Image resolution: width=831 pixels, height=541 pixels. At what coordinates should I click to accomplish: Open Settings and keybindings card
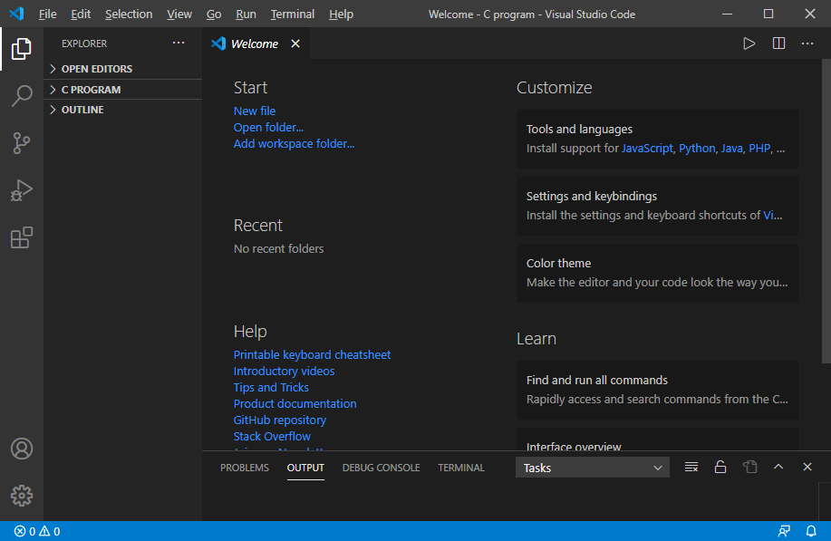coord(657,206)
